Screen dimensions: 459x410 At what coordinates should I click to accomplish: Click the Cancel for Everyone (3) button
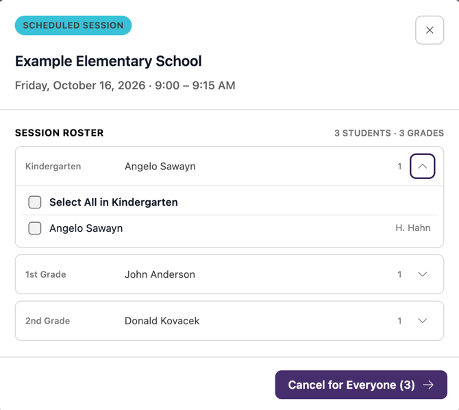(x=361, y=385)
